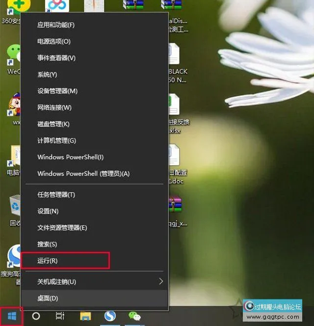Open 磁盘管理(K)
This screenshot has width=314, height=326.
coord(94,124)
